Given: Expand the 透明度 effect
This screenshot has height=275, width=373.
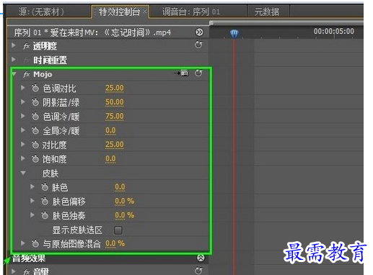Looking at the screenshot, I should 14,45.
